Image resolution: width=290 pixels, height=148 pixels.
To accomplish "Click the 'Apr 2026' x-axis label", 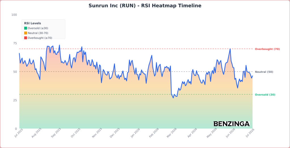I will click(192, 133).
